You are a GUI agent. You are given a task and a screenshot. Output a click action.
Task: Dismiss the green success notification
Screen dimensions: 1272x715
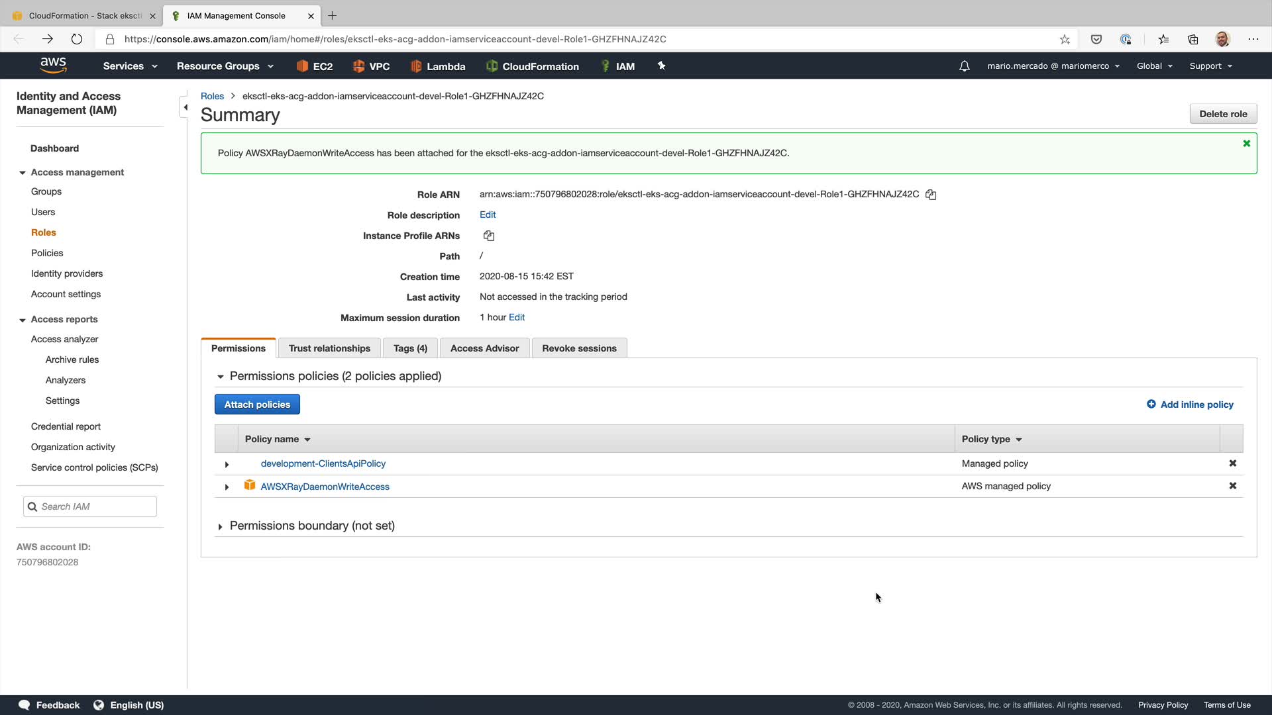coord(1247,144)
